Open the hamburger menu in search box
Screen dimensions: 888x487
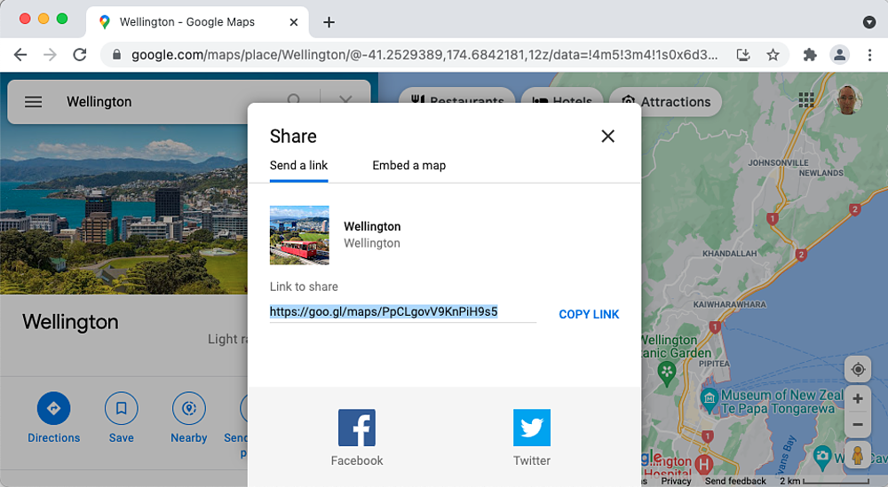pos(34,102)
